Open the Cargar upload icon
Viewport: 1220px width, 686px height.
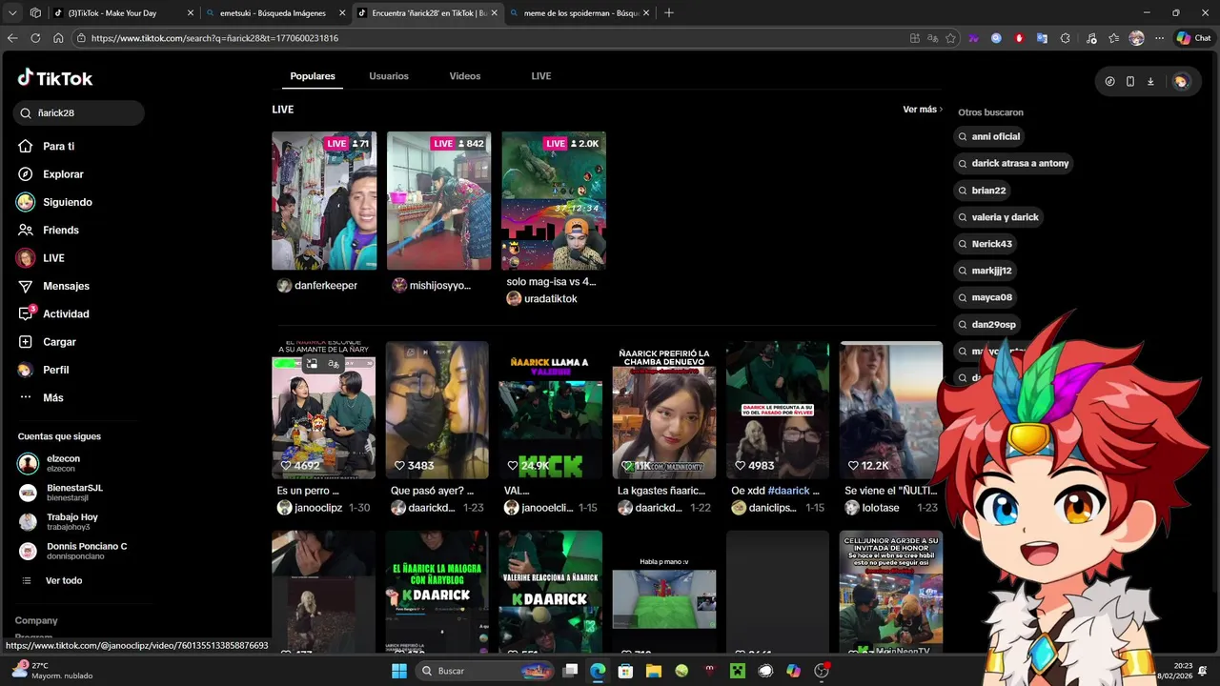click(x=26, y=342)
